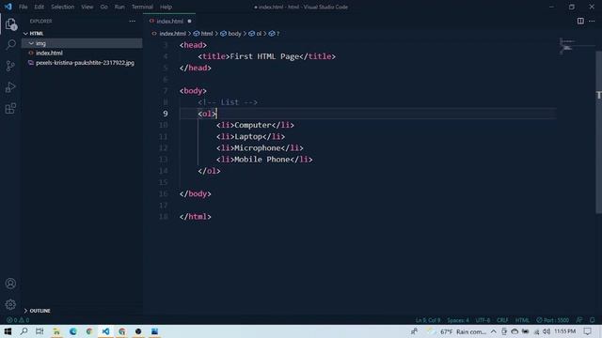Click the title line First HTML Page
Image resolution: width=602 pixels, height=338 pixels.
tap(267, 56)
